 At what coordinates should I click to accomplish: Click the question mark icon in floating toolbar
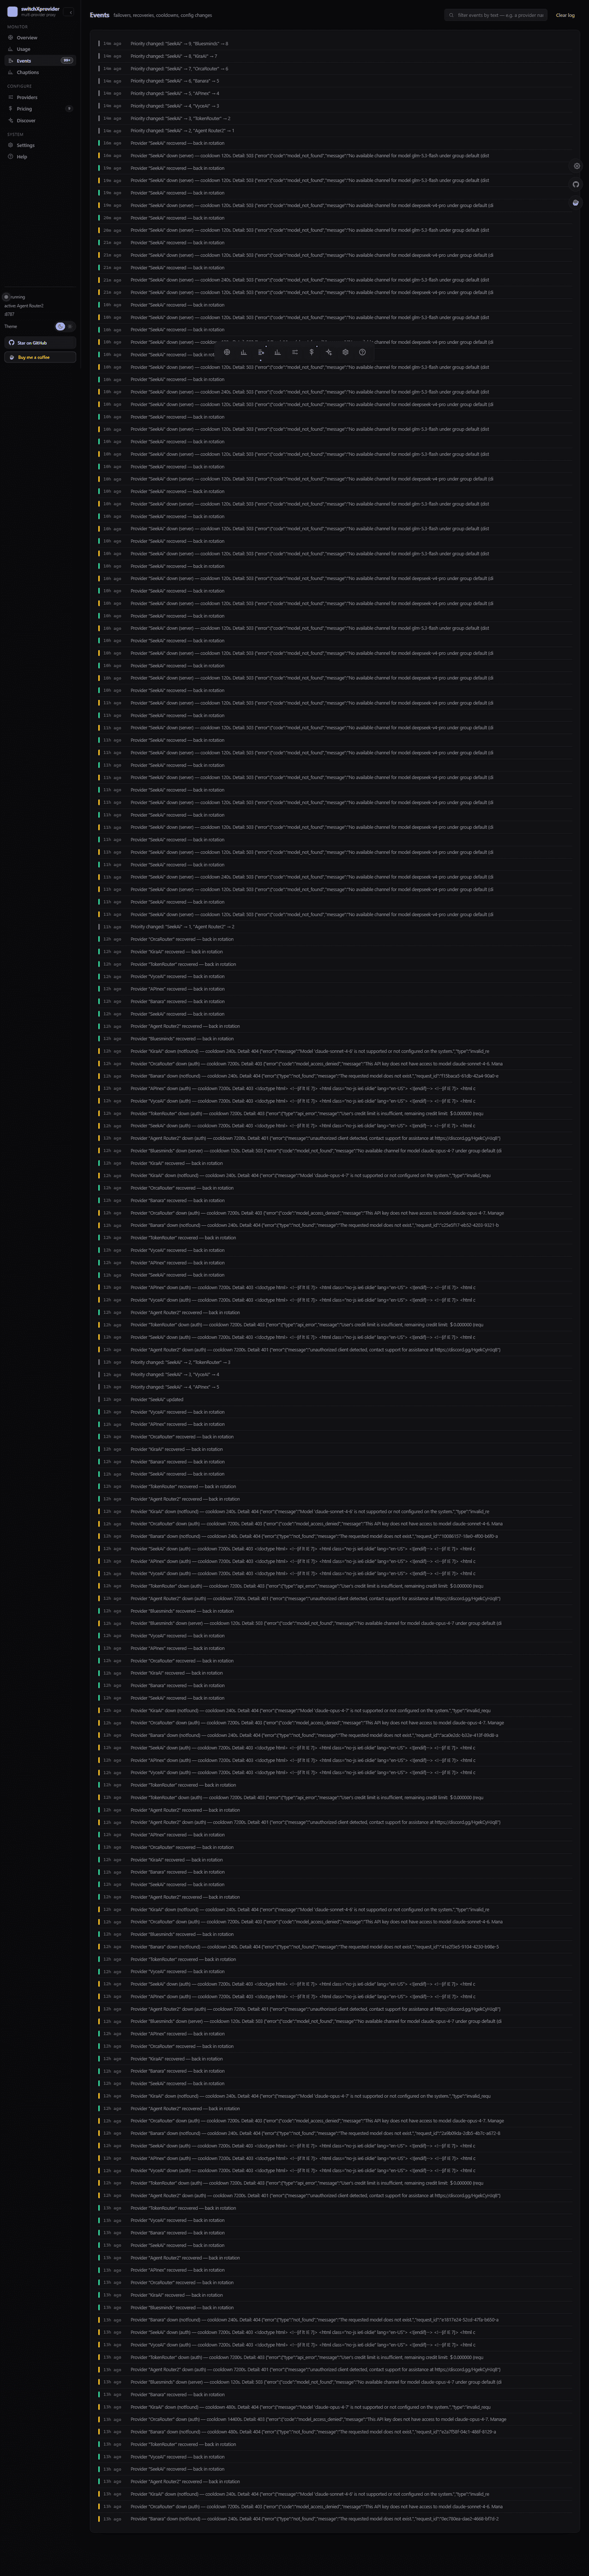point(362,352)
